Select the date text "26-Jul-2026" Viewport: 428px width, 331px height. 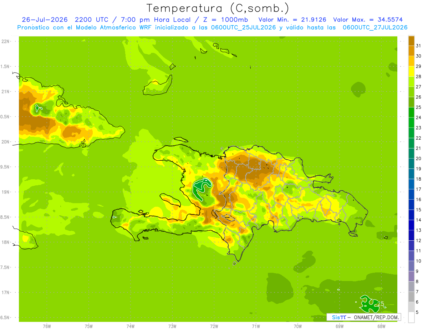[44, 20]
